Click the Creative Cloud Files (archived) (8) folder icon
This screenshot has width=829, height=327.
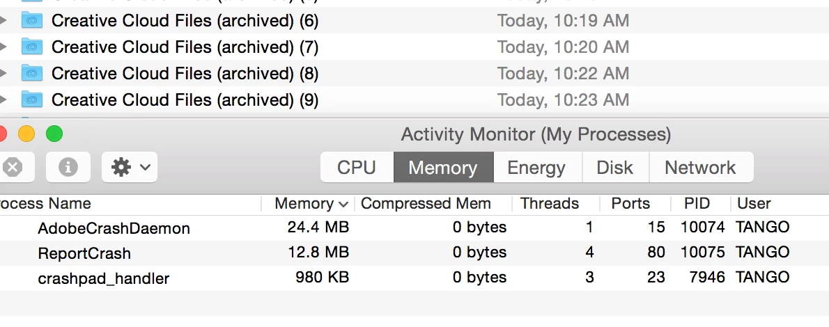pyautogui.click(x=32, y=73)
